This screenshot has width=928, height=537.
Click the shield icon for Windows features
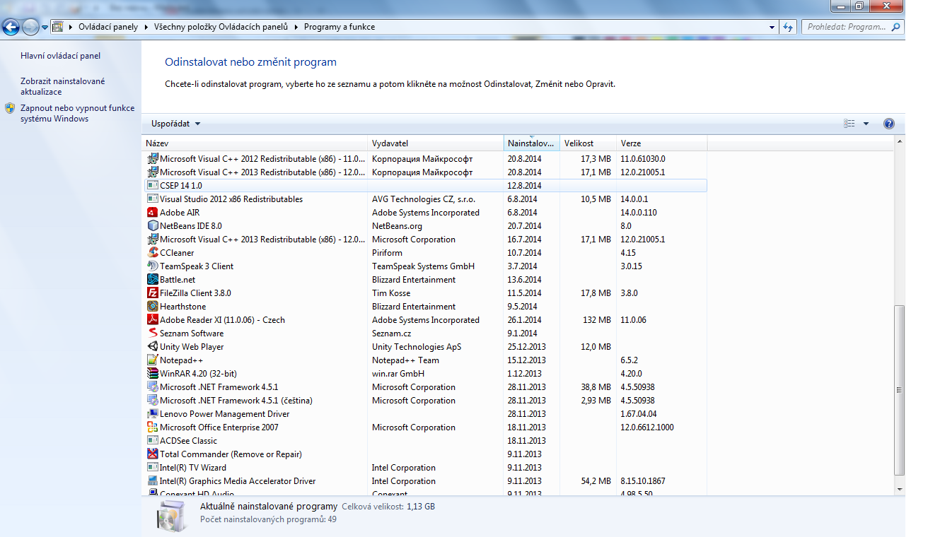10,108
